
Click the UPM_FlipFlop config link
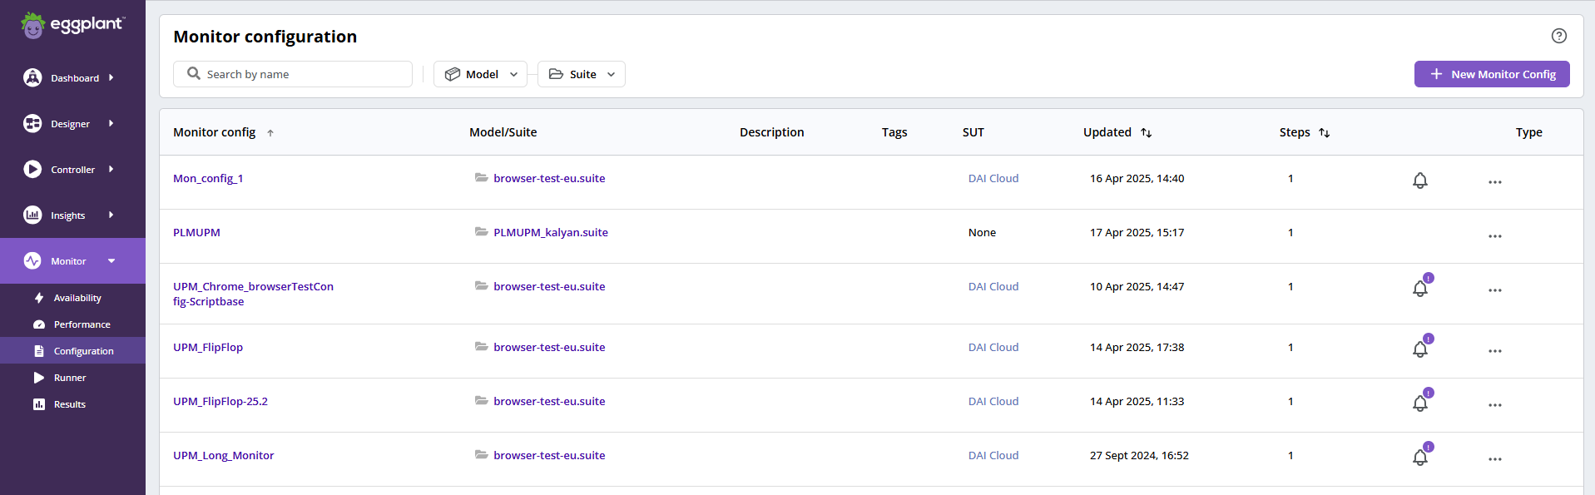point(208,347)
